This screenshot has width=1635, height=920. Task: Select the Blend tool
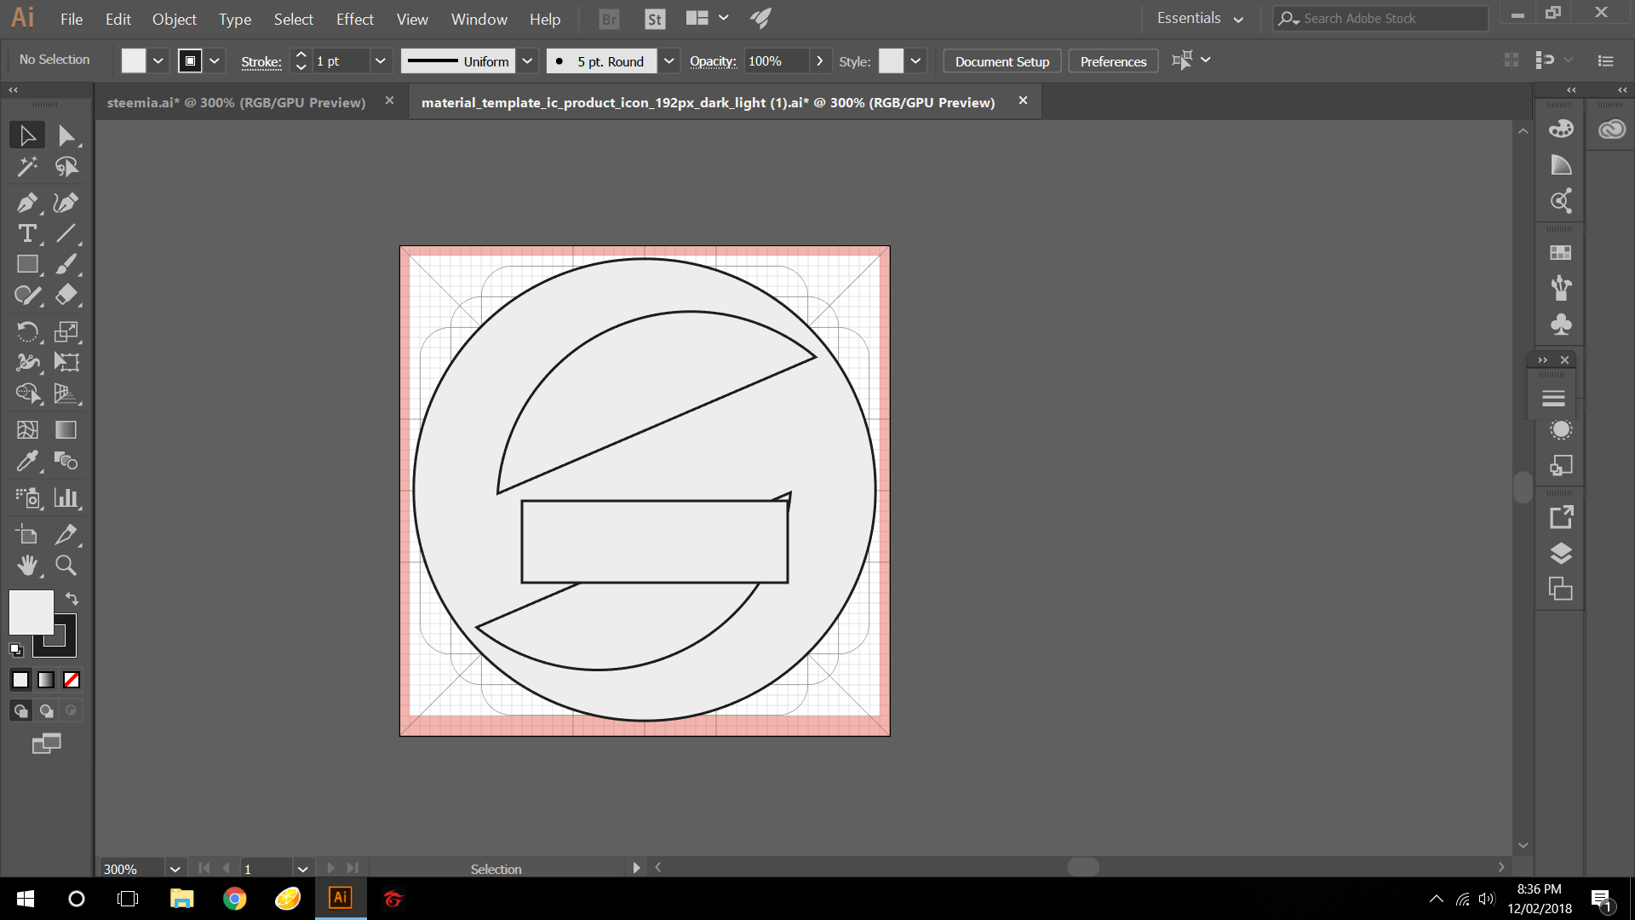tap(66, 461)
